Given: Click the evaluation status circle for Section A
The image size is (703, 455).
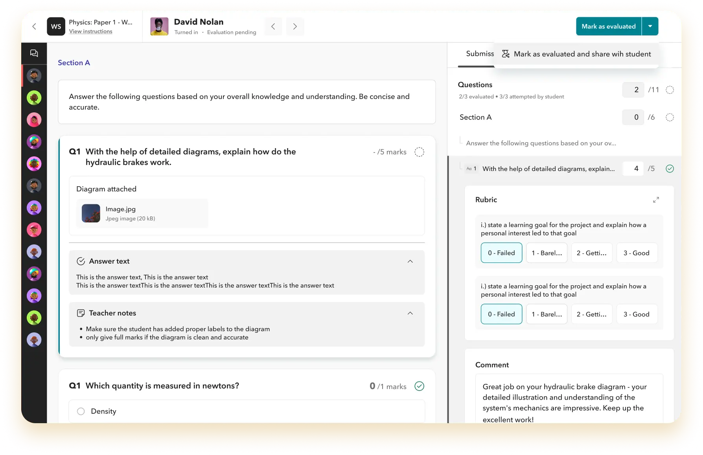Looking at the screenshot, I should point(670,117).
